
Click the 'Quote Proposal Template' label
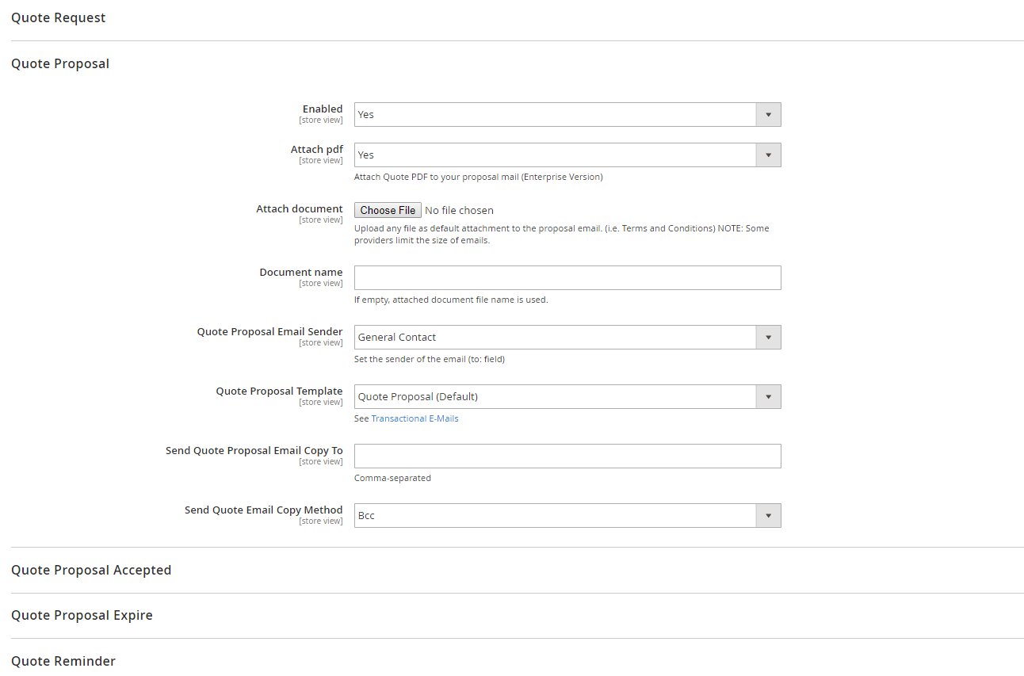[x=280, y=391]
